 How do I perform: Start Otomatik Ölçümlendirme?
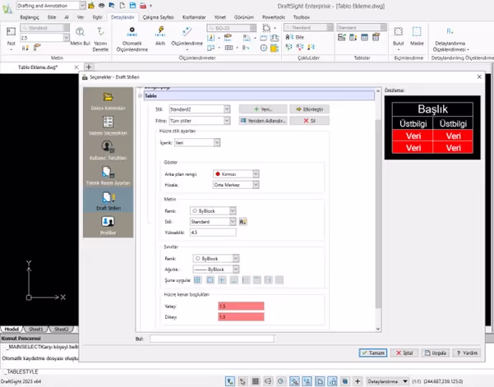point(132,39)
